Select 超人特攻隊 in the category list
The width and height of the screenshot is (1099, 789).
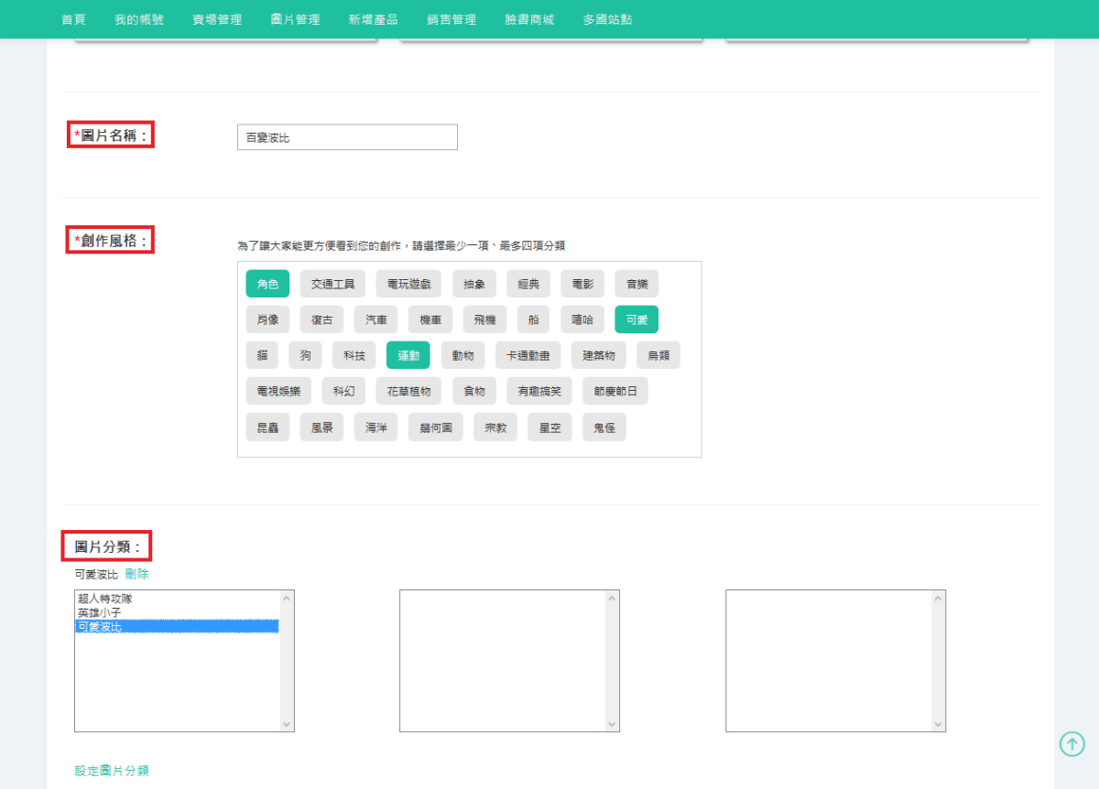pos(105,599)
